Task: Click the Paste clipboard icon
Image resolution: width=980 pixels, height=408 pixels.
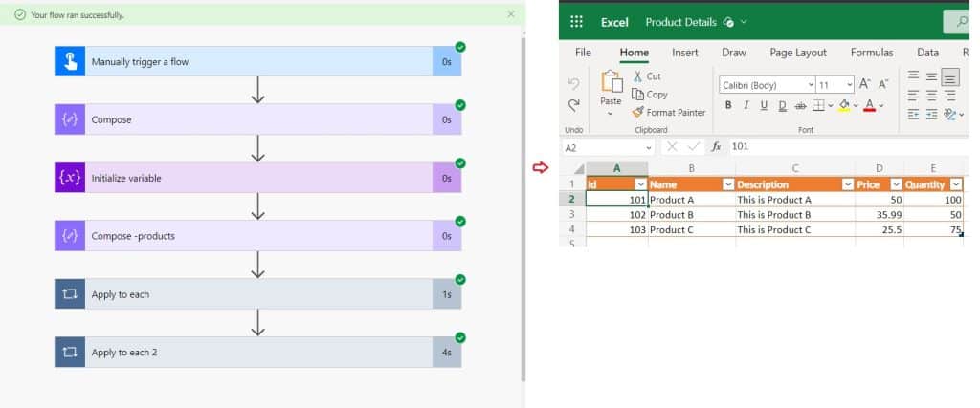Action: tap(612, 82)
